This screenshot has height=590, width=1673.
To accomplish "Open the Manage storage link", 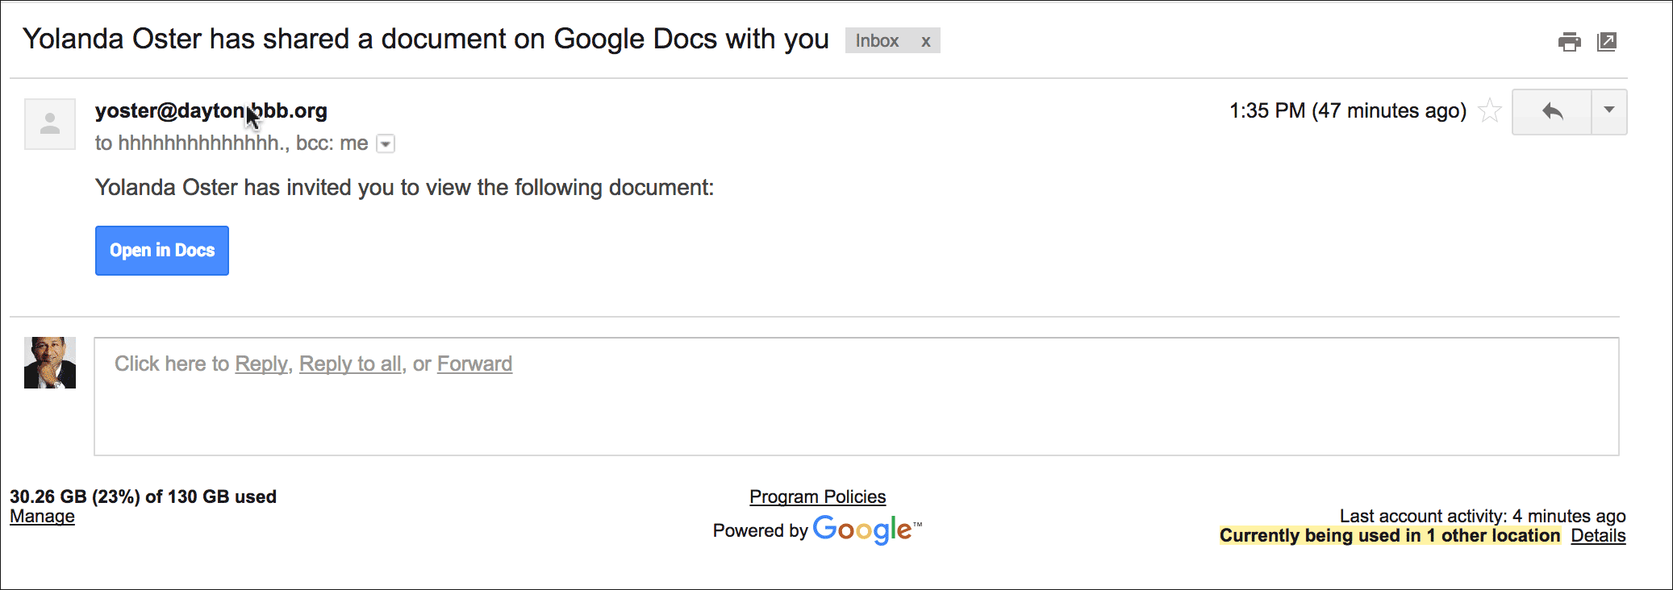I will (x=42, y=517).
